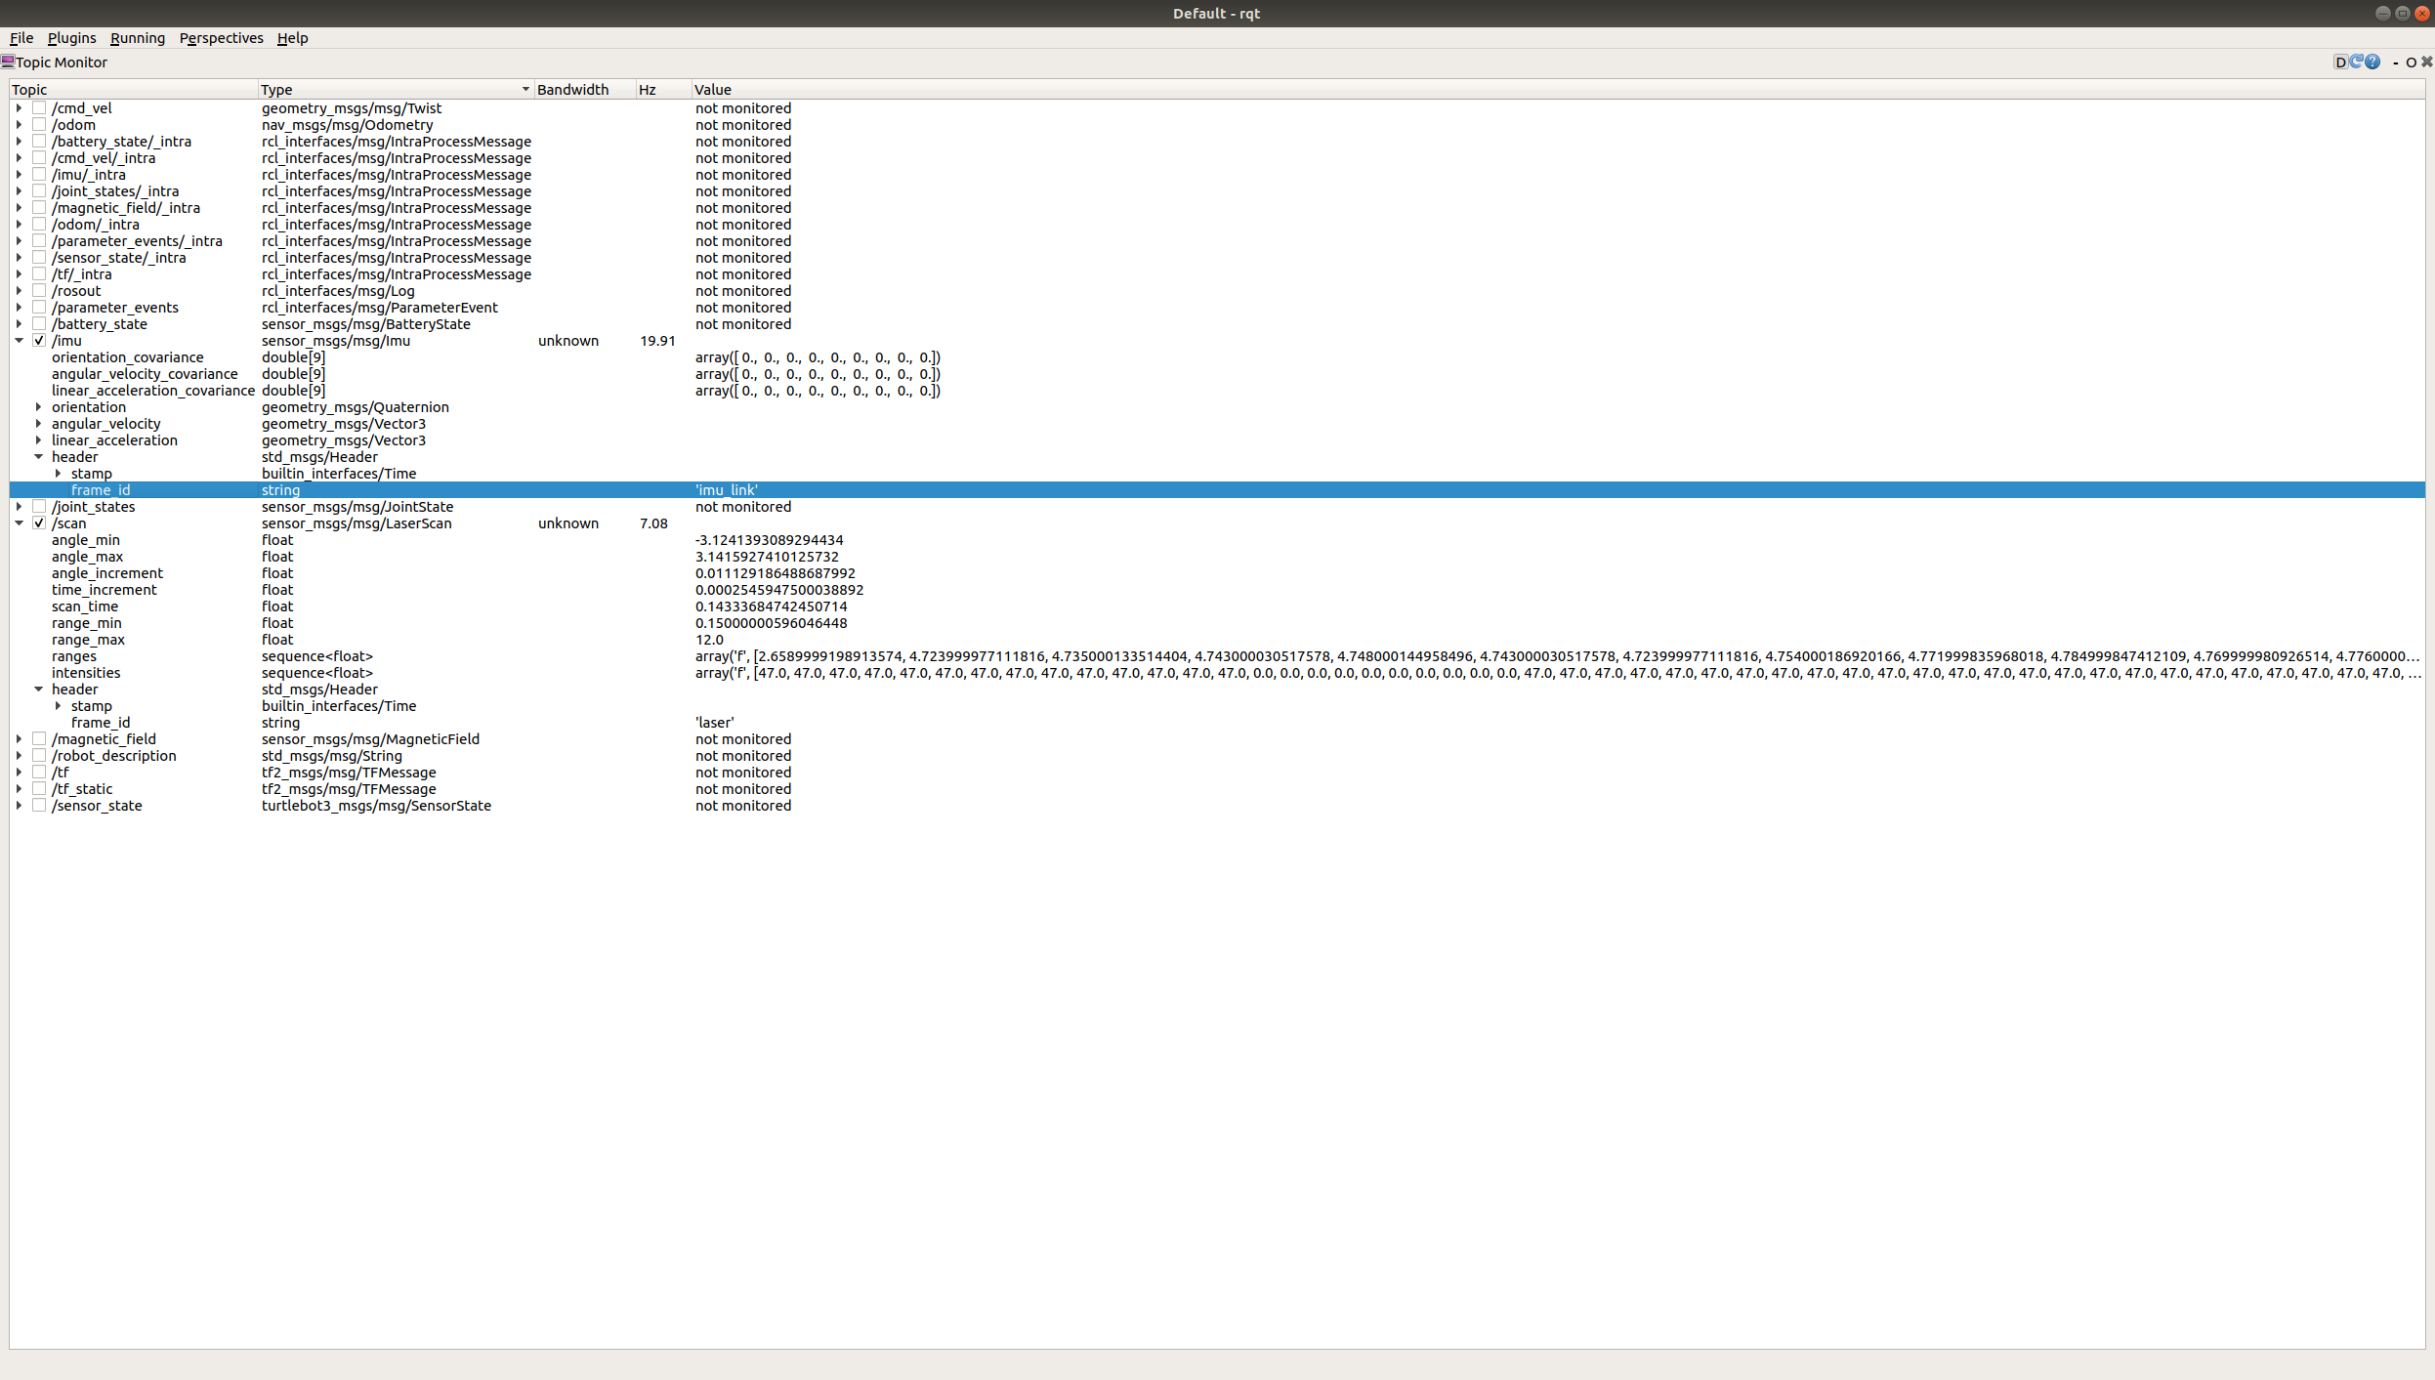Collapse the /imu topic tree
This screenshot has width=2435, height=1380.
tap(21, 340)
